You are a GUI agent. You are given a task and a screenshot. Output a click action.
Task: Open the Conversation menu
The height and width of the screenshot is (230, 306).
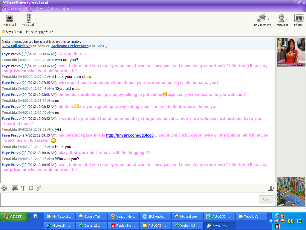point(11,9)
